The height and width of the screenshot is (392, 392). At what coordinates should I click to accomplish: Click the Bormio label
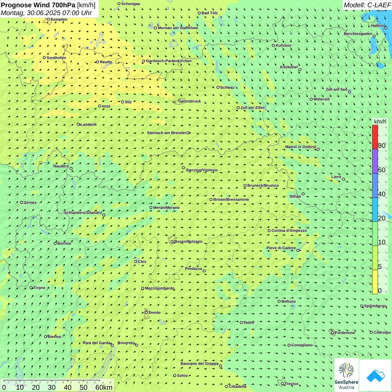click(x=64, y=243)
